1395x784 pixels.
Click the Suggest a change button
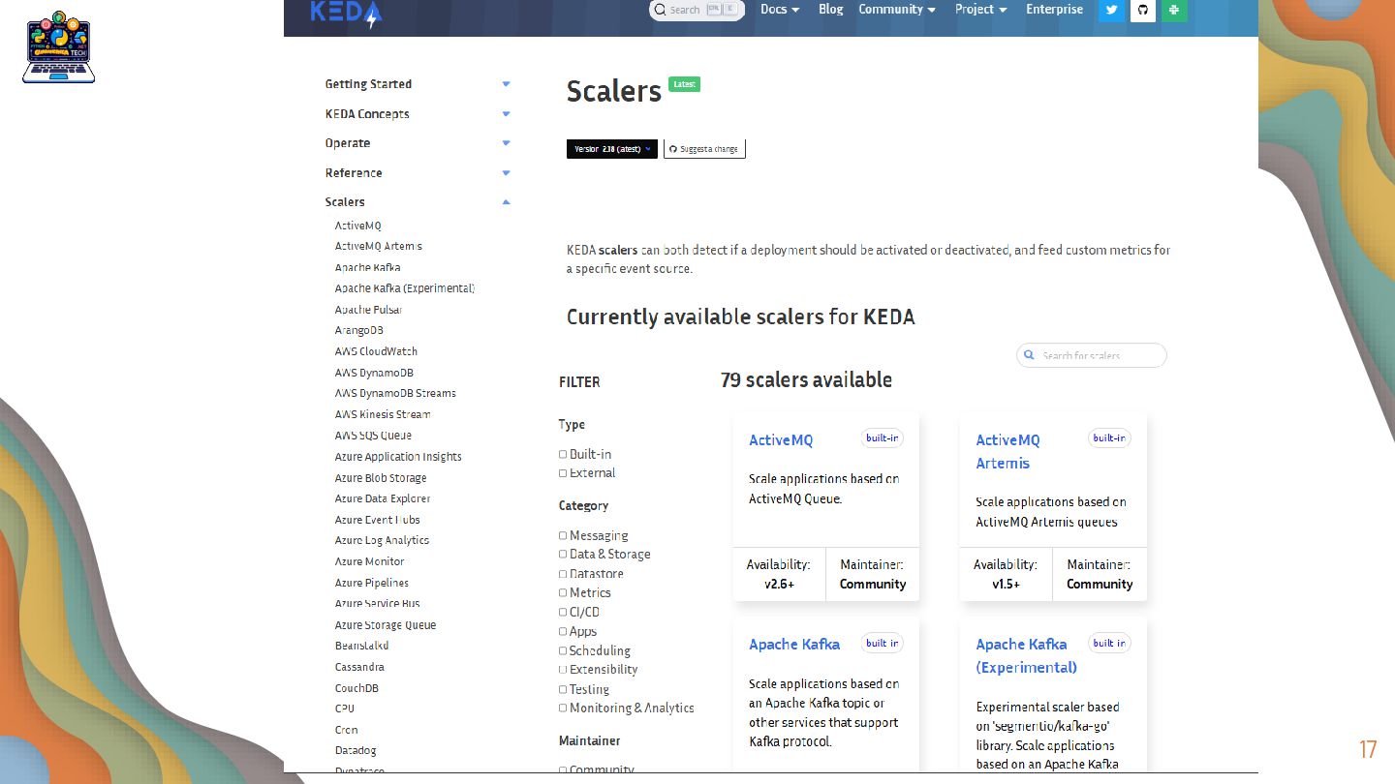pos(704,149)
